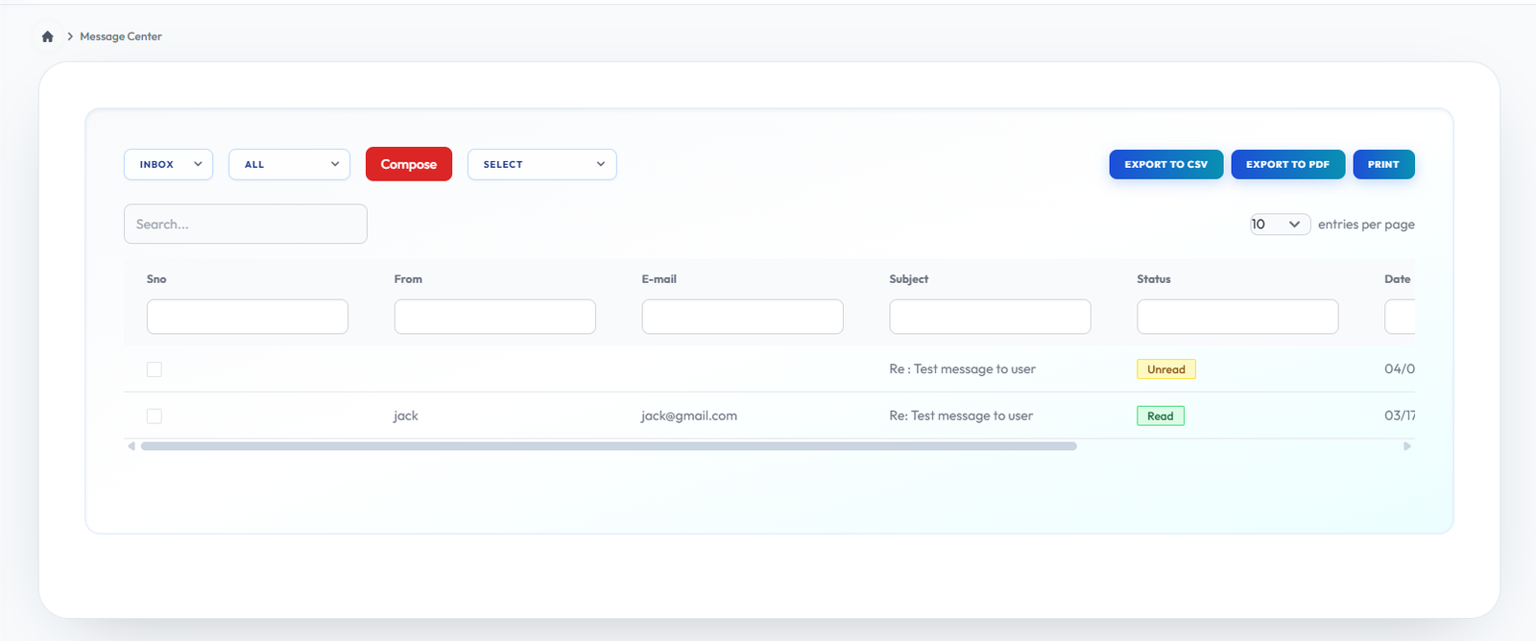Image resolution: width=1536 pixels, height=641 pixels.
Task: Open the INBOX folder dropdown
Action: (x=168, y=164)
